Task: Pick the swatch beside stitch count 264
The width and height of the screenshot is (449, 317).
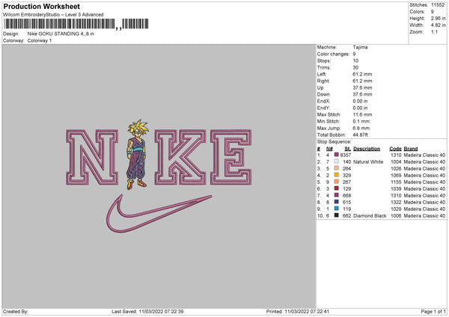Action: 337,168
